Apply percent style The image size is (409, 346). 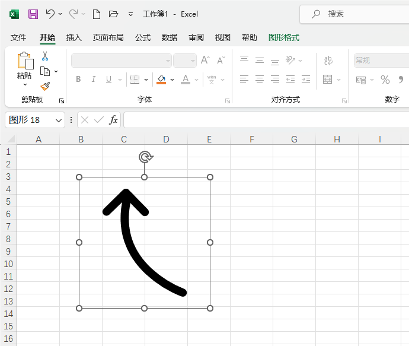[x=385, y=80]
